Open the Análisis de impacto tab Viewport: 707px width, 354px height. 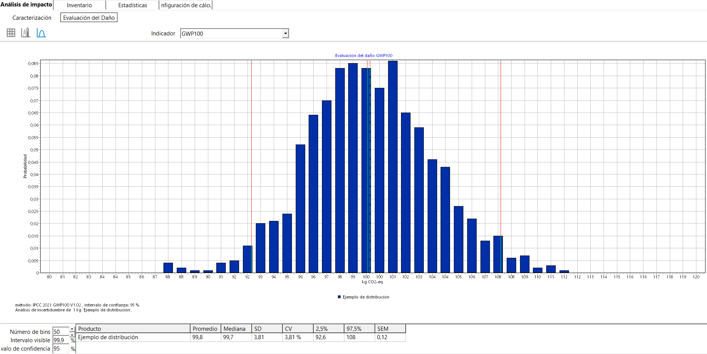27,5
